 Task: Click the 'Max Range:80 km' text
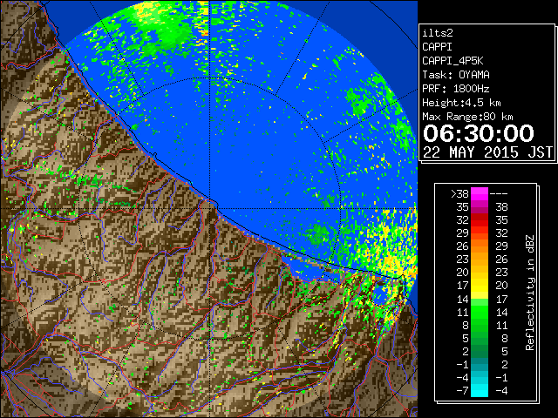pos(467,117)
